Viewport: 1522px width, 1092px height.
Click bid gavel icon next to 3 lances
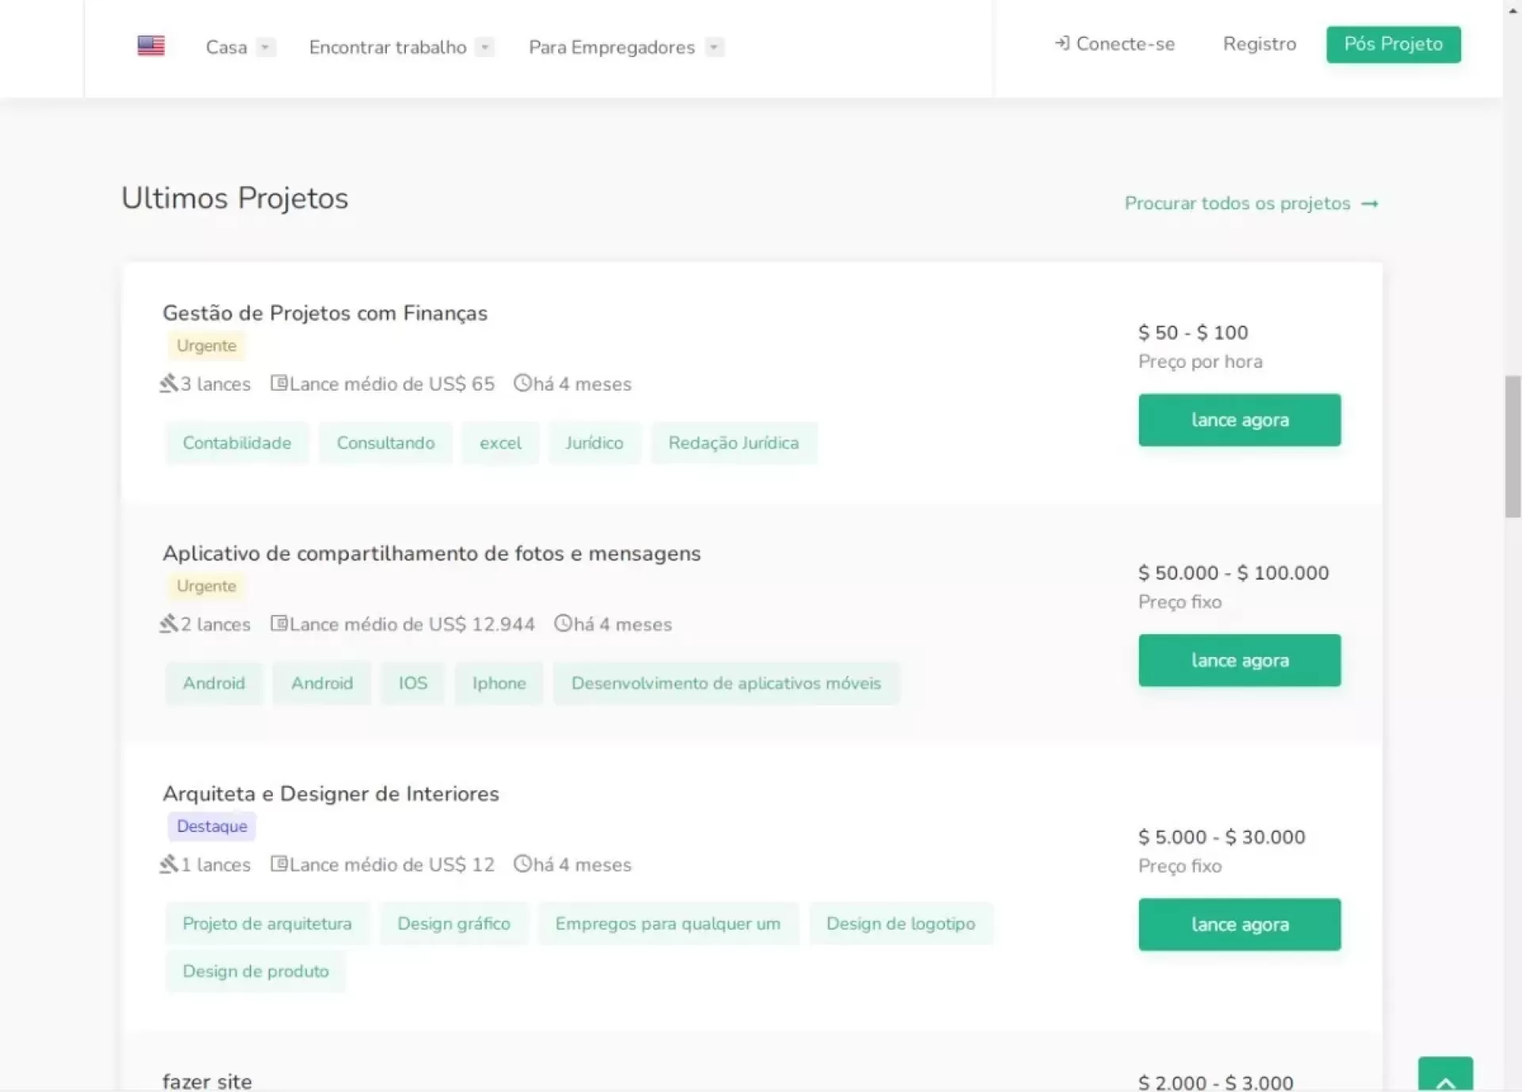click(x=169, y=384)
